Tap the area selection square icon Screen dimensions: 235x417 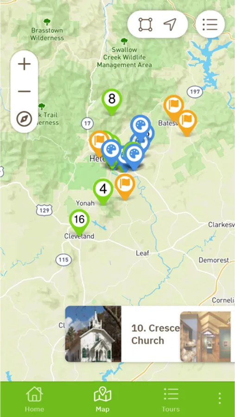146,25
